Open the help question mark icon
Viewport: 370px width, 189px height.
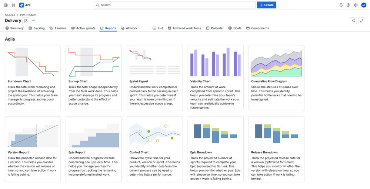[x=348, y=5]
